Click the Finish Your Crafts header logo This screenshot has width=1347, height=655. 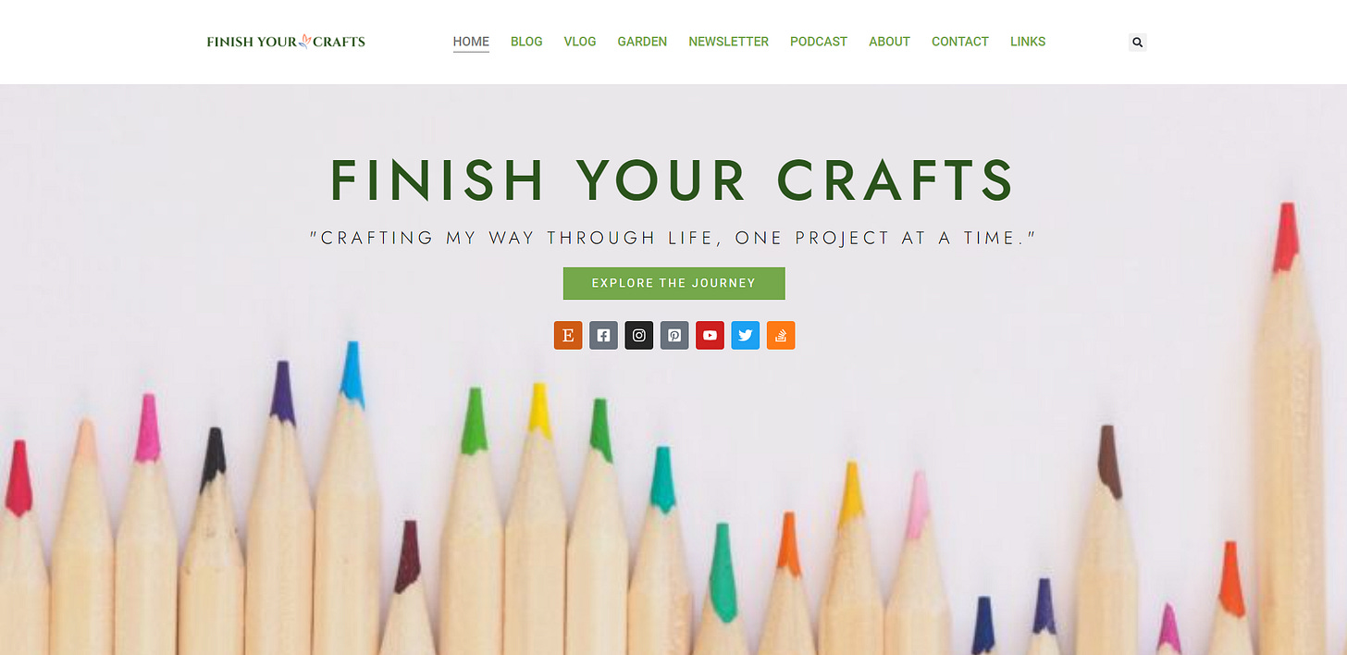(x=286, y=42)
